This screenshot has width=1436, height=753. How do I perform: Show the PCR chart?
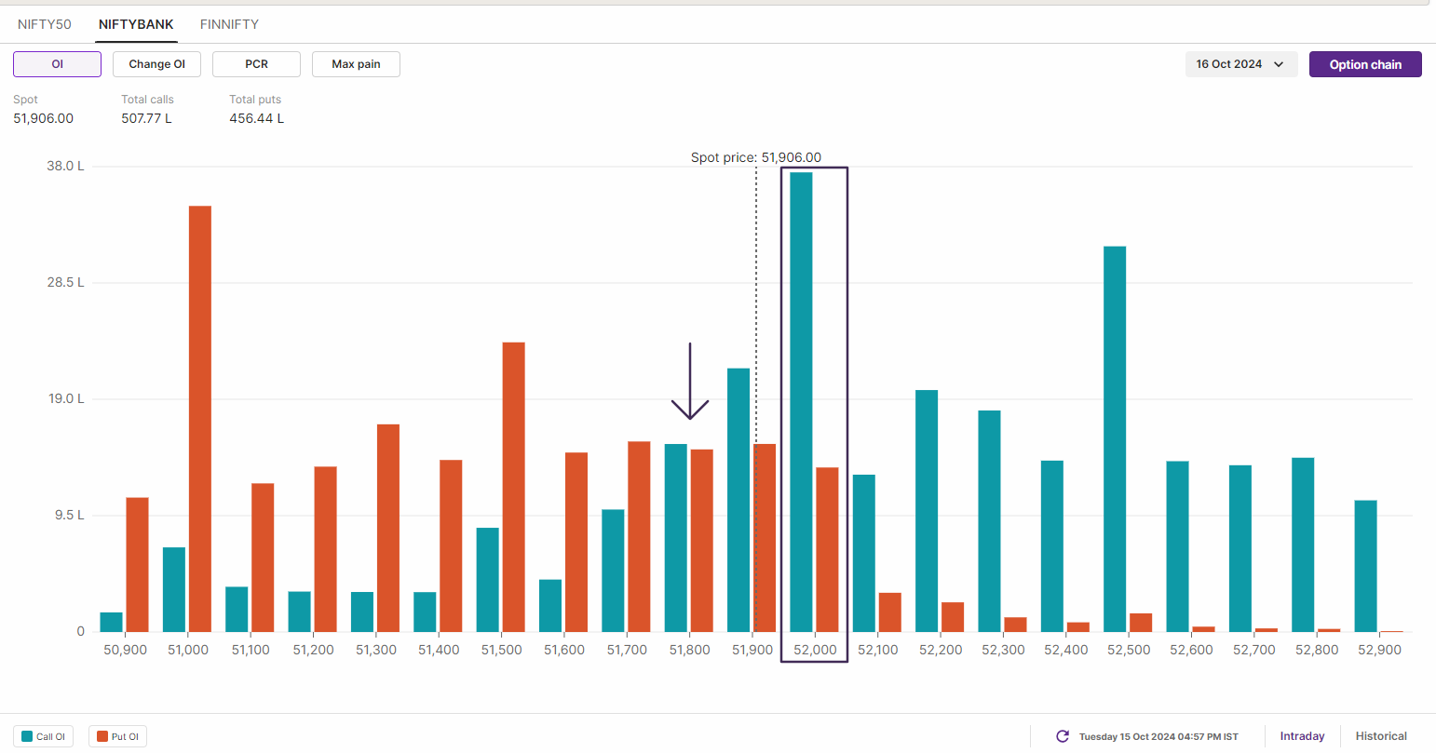pyautogui.click(x=256, y=64)
